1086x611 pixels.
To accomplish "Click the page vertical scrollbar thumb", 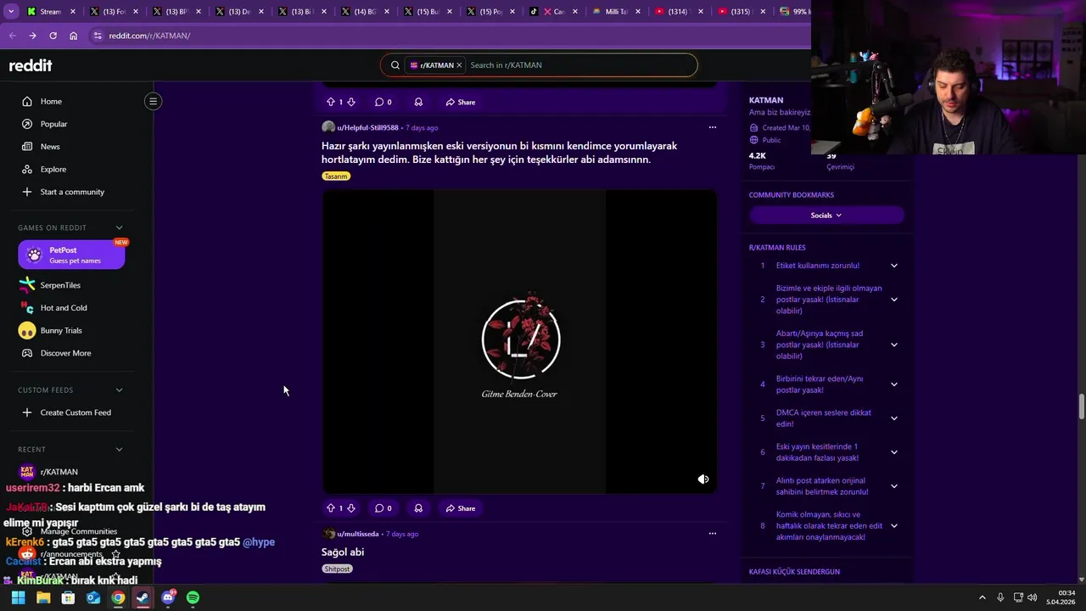I will (1081, 406).
